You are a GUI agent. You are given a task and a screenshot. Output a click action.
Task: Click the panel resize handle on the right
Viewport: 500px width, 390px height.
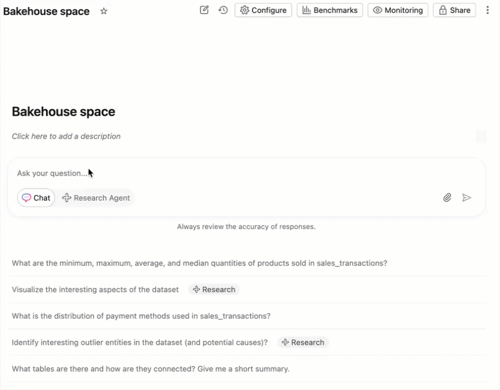(x=481, y=136)
